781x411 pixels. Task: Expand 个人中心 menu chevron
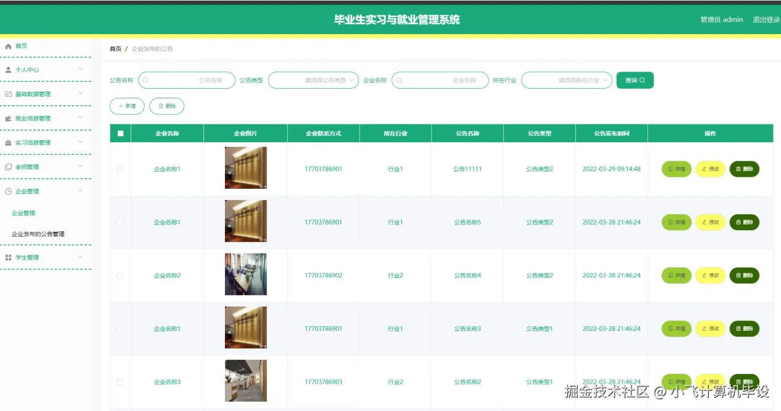coord(80,69)
